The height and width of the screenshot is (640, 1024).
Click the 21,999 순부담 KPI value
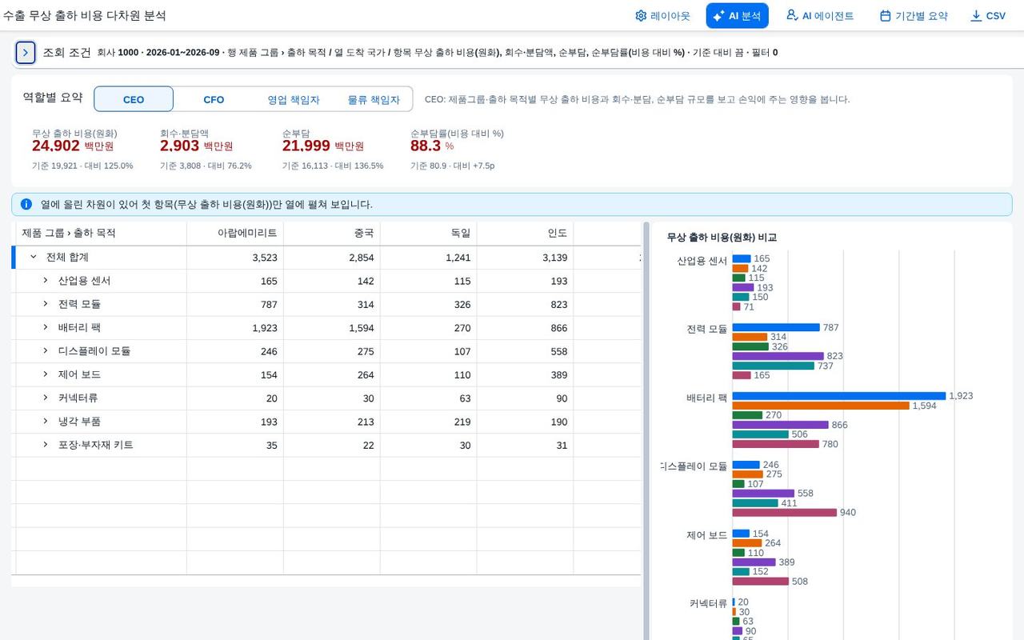(x=306, y=146)
